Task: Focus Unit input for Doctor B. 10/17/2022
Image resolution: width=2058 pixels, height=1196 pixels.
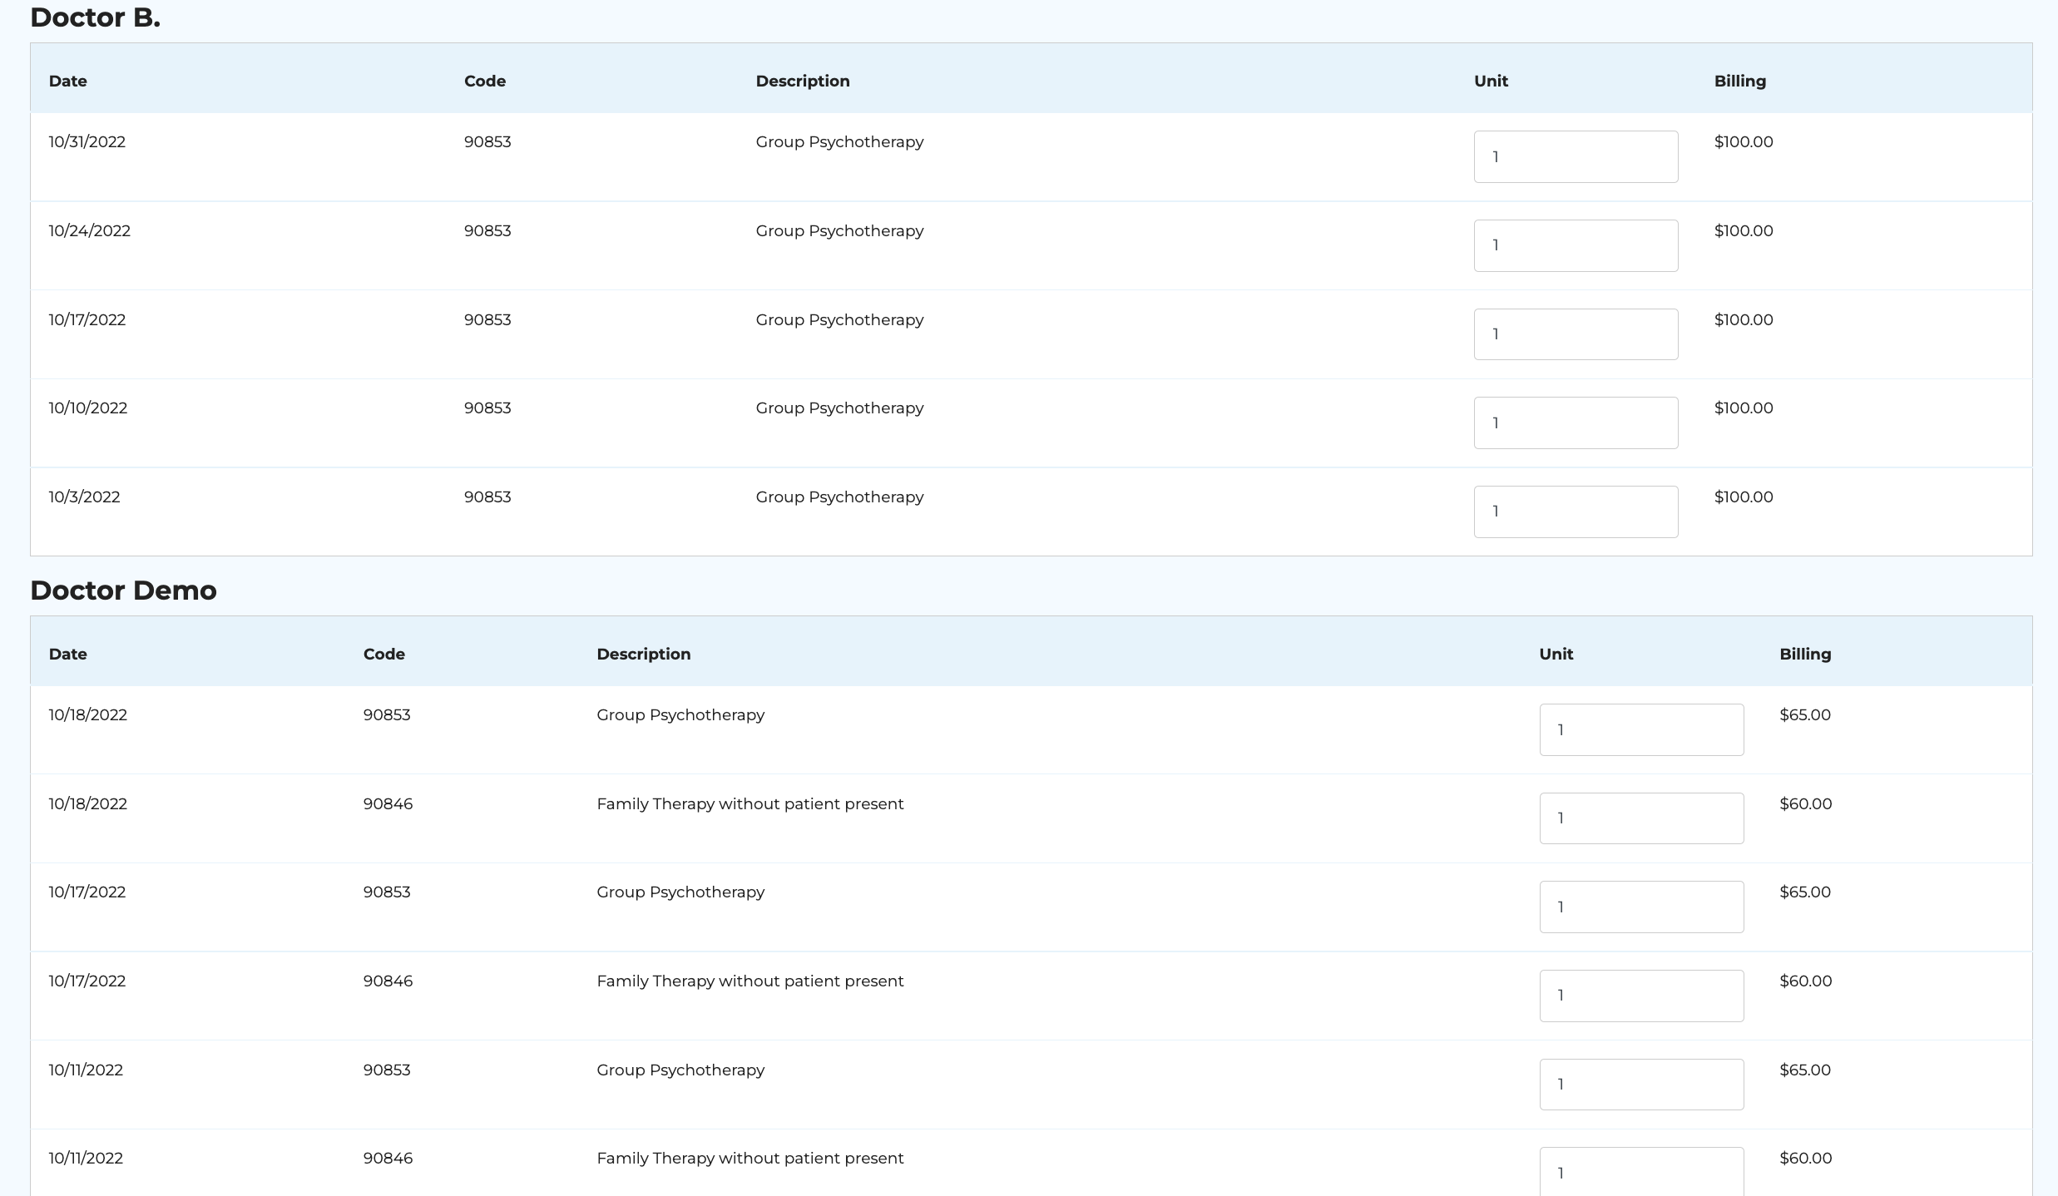Action: (1575, 334)
